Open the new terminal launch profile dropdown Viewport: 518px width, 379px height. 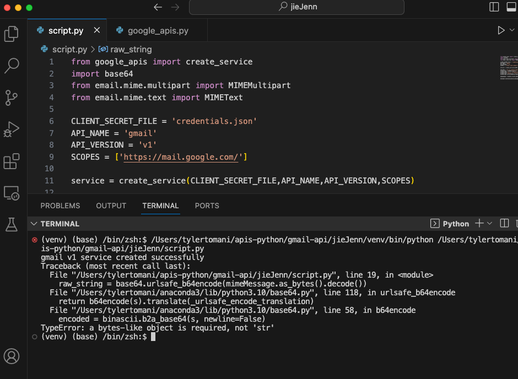[490, 223]
